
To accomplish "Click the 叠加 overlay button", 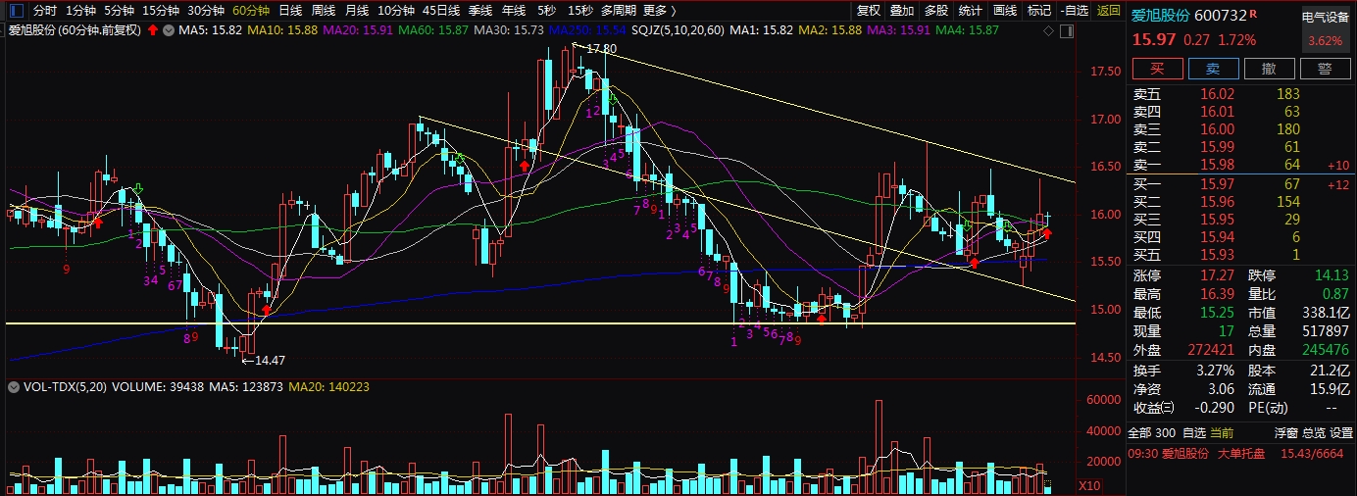I will coord(902,10).
